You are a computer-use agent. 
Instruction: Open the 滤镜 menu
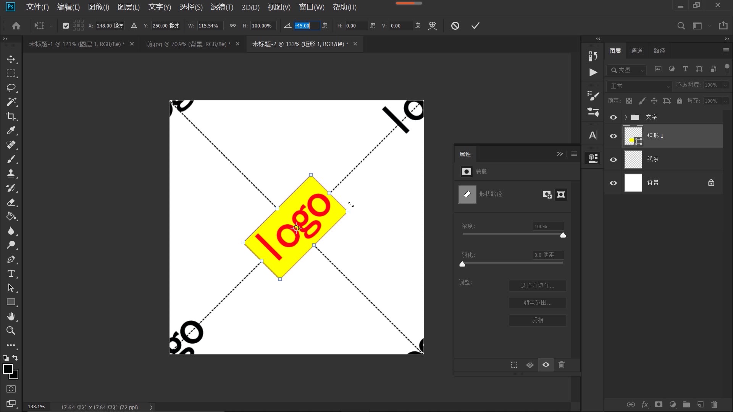coord(222,7)
